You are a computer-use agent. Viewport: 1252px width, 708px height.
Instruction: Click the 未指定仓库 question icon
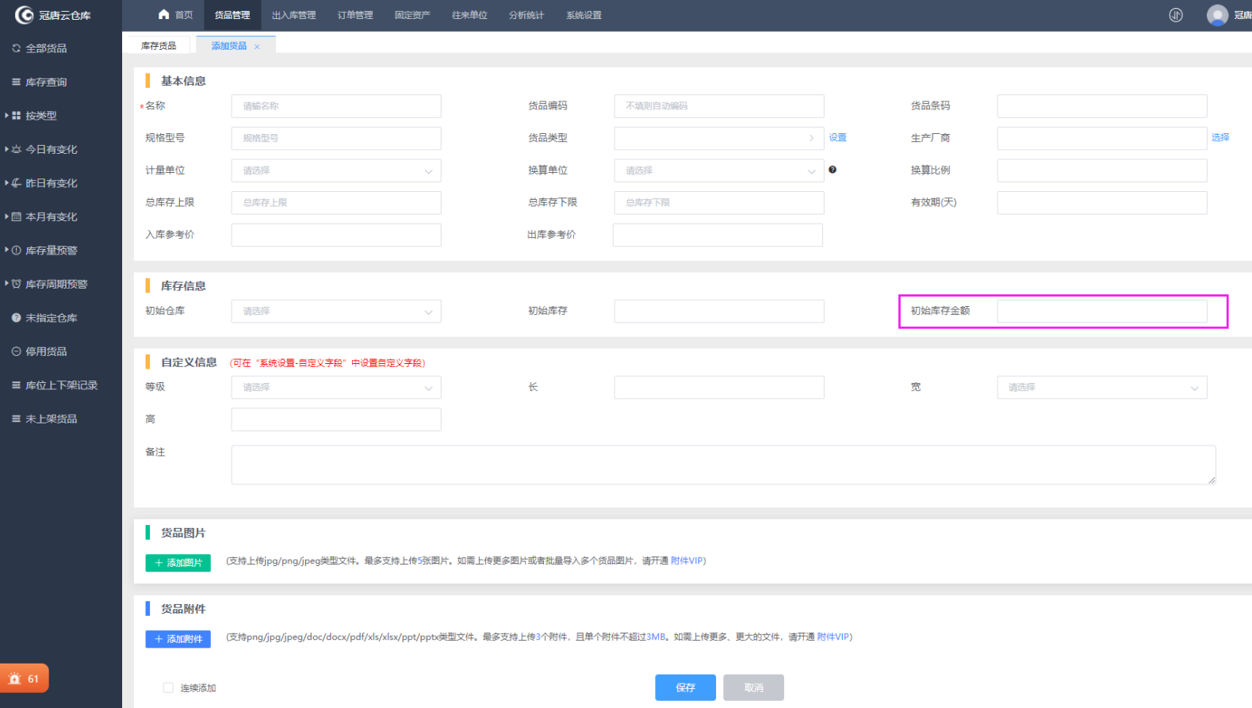[x=16, y=318]
